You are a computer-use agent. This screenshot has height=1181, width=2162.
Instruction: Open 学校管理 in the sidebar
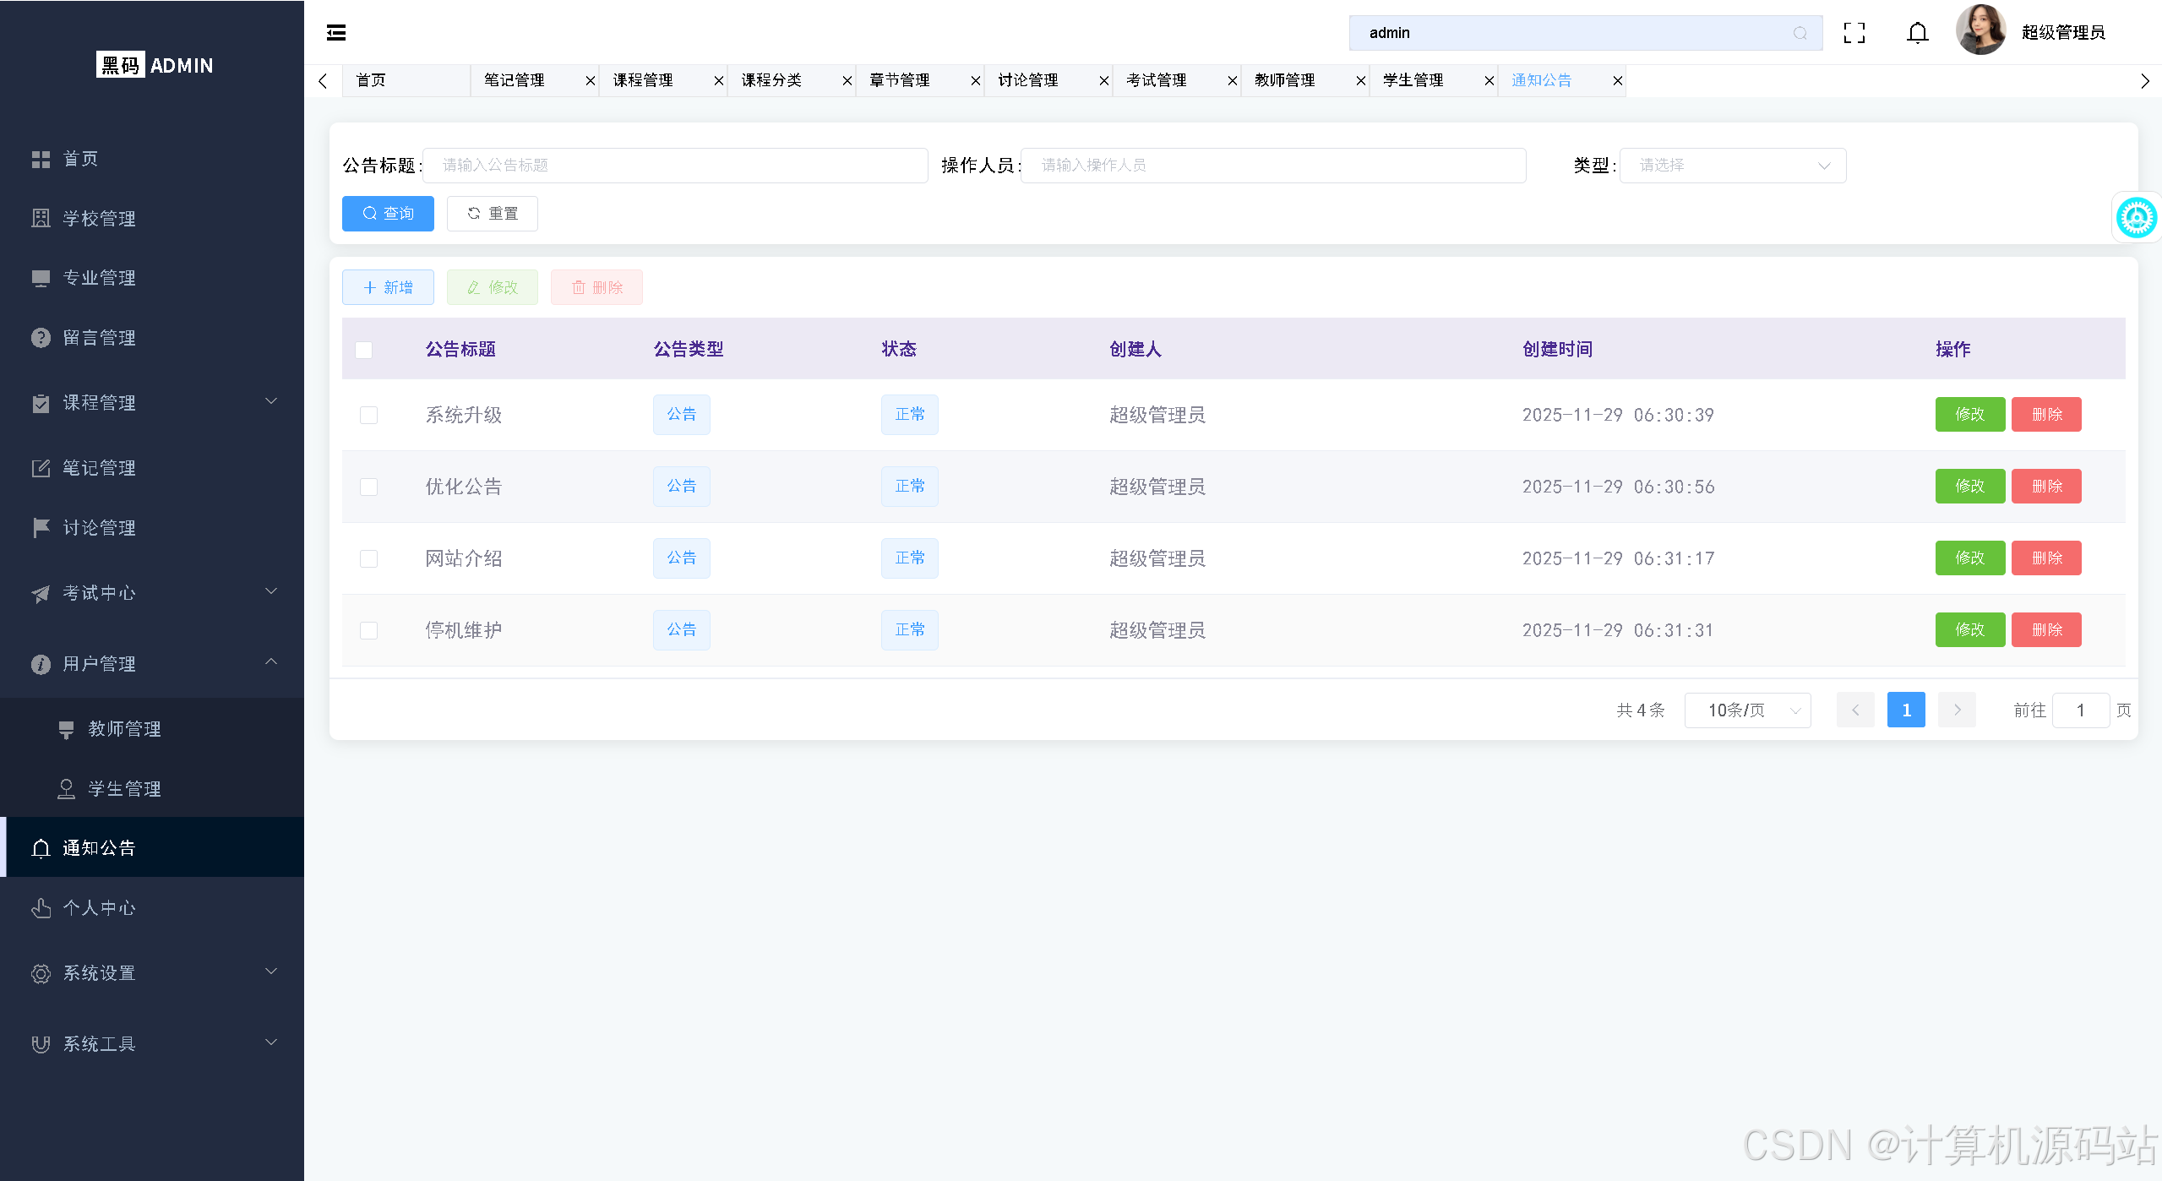click(x=100, y=219)
